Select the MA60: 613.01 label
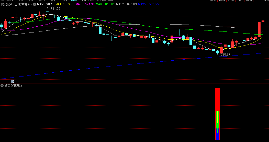Image resolution: width=269 pixels, height=142 pixels. (x=105, y=4)
